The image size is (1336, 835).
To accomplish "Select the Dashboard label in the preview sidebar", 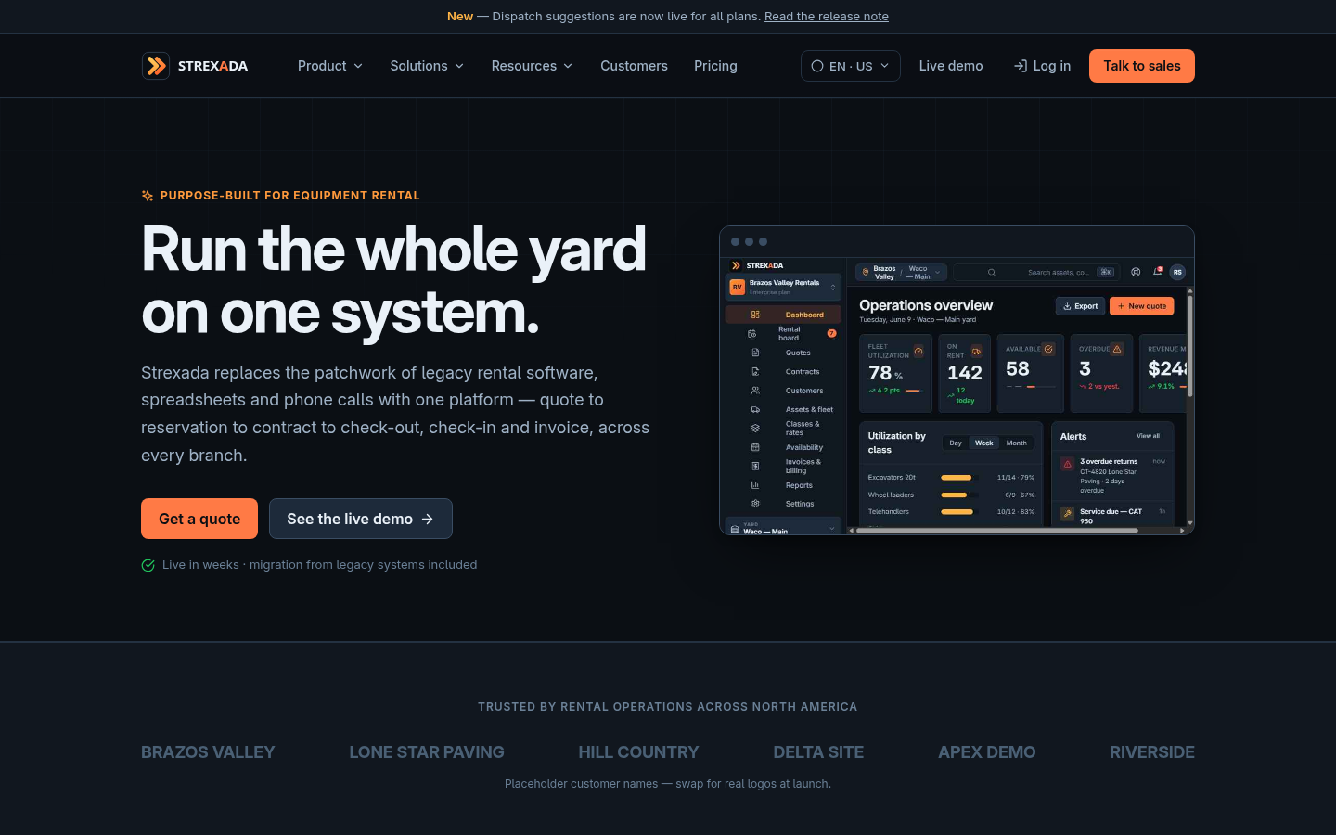I will click(x=804, y=315).
